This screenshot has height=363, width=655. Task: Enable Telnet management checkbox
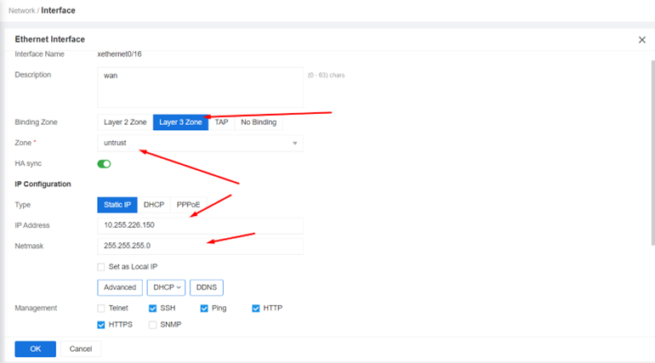click(101, 309)
